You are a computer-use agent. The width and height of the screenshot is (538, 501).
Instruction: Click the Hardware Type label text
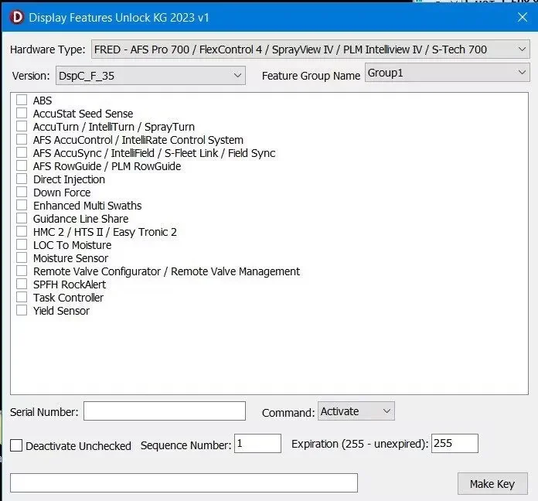48,49
